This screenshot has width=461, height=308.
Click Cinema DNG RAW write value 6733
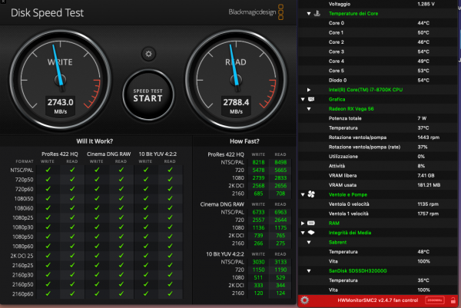258,212
